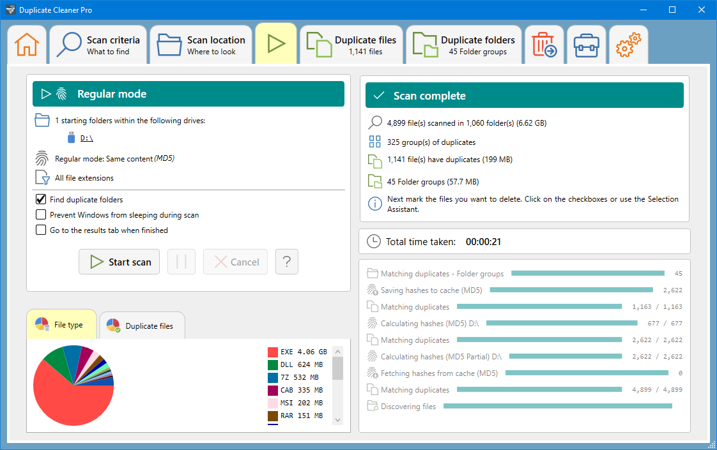Enable Go to the results tab when finished
This screenshot has width=717, height=450.
(x=41, y=230)
